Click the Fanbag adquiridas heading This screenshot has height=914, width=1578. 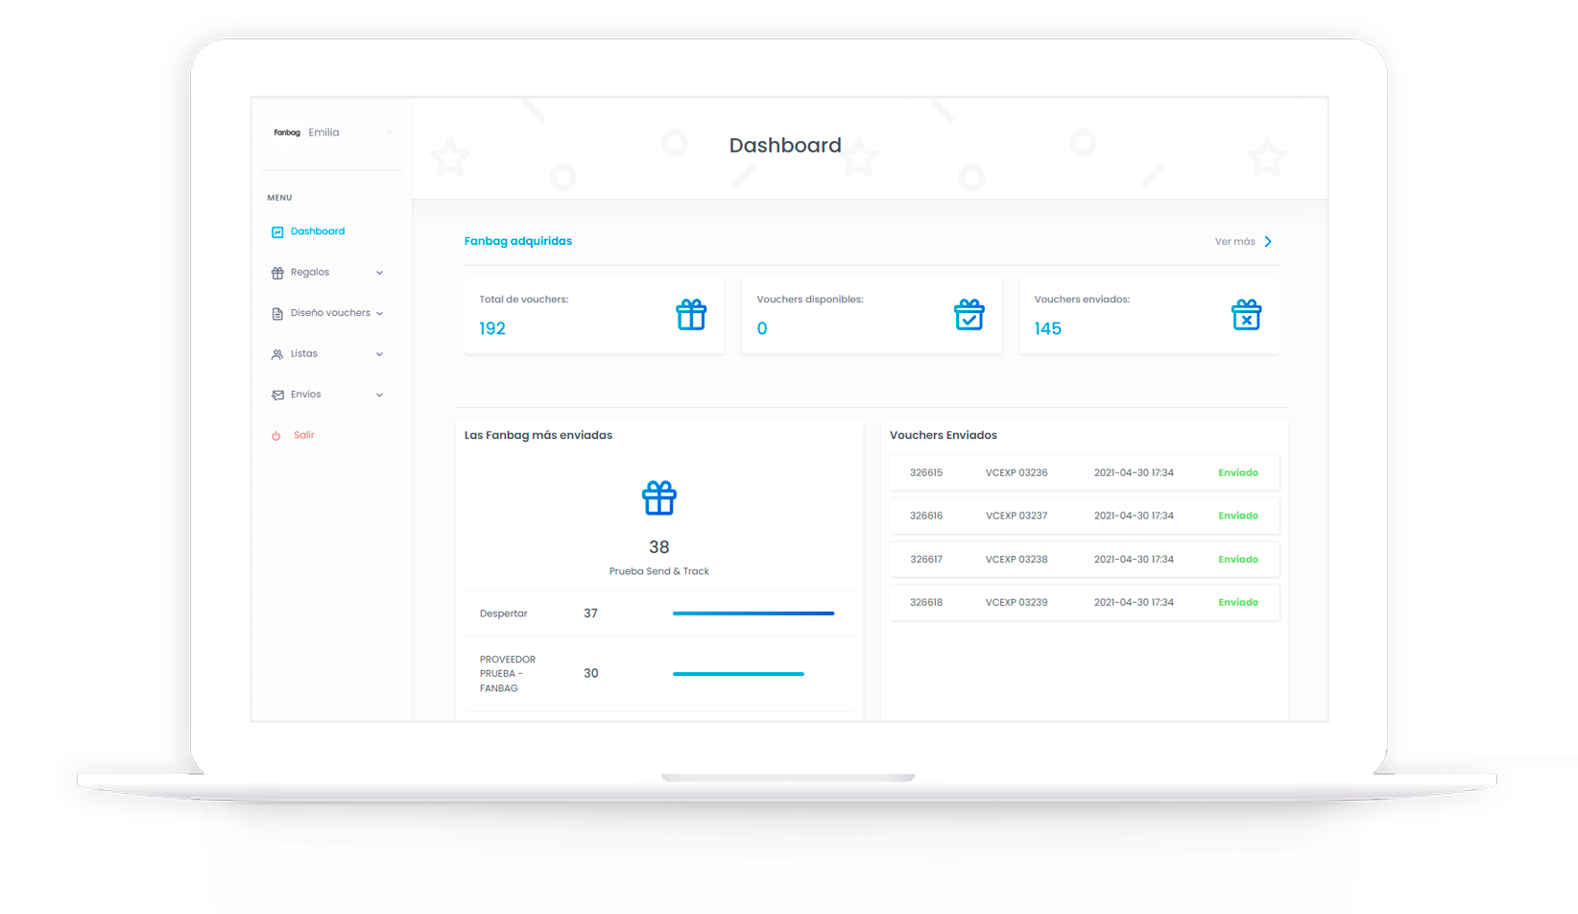pyautogui.click(x=518, y=241)
